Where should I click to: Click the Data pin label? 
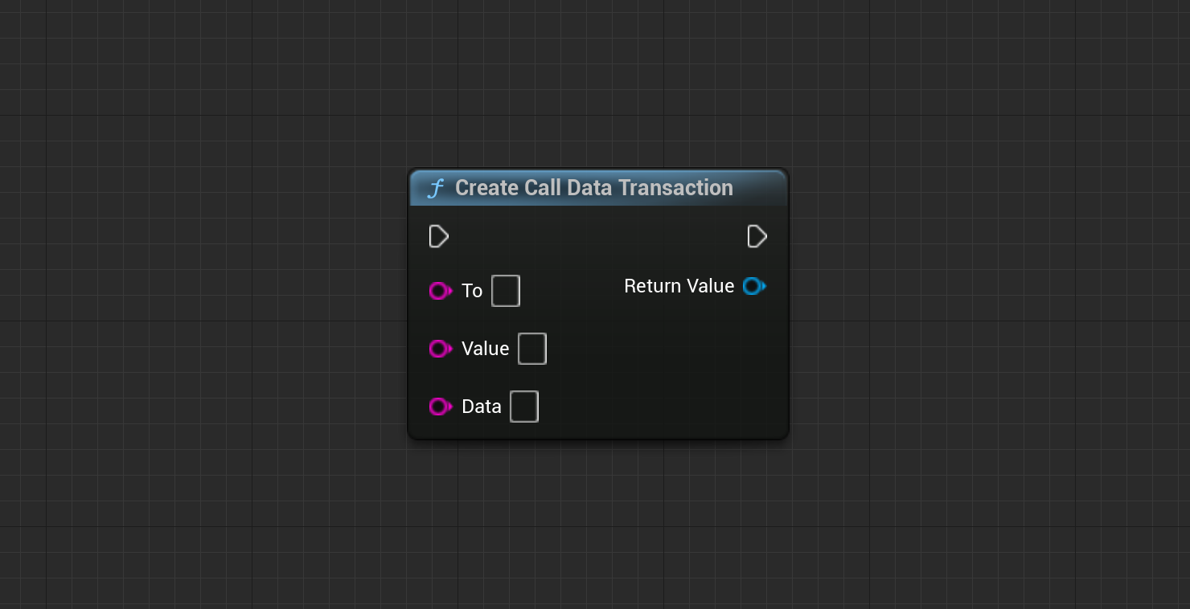pyautogui.click(x=482, y=407)
